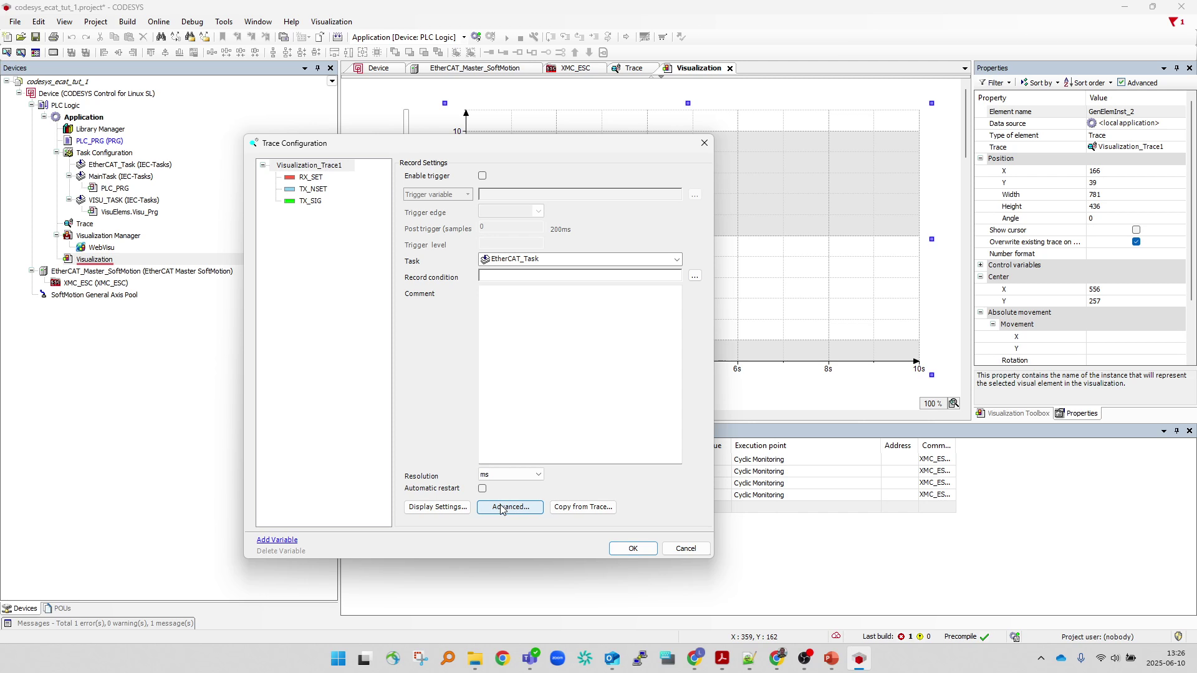Open the New file toolbar icon
The image size is (1197, 673).
pyautogui.click(x=7, y=37)
